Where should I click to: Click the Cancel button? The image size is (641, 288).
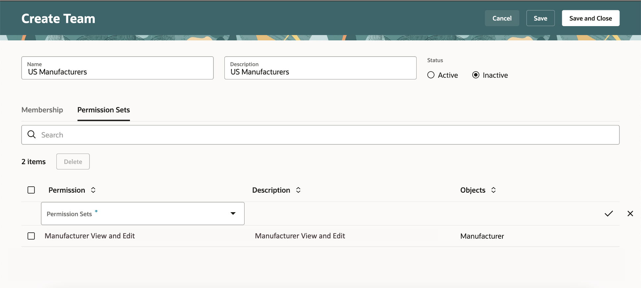[x=502, y=18]
